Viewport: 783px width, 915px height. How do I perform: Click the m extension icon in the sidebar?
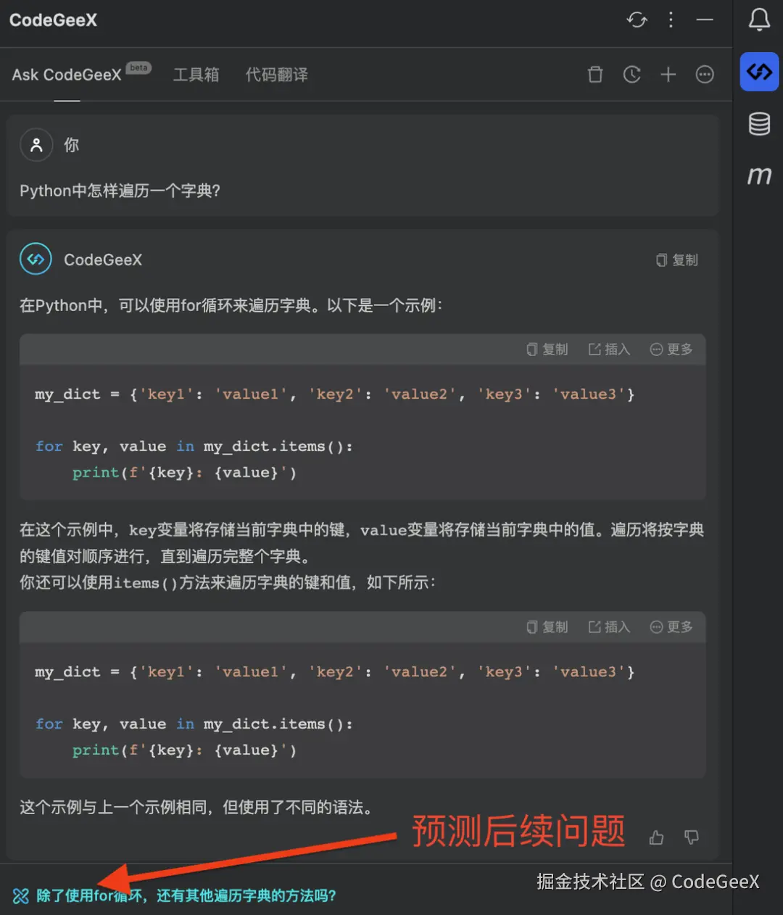click(759, 175)
